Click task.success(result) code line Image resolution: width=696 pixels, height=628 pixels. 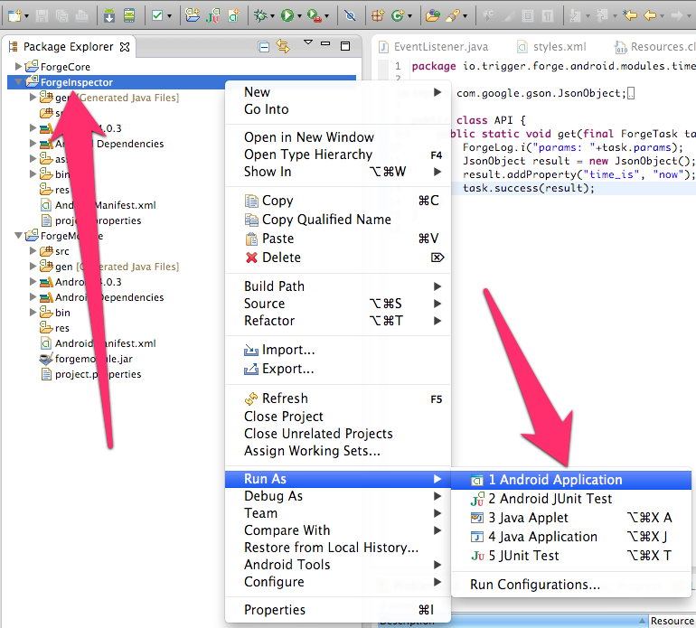tap(528, 188)
